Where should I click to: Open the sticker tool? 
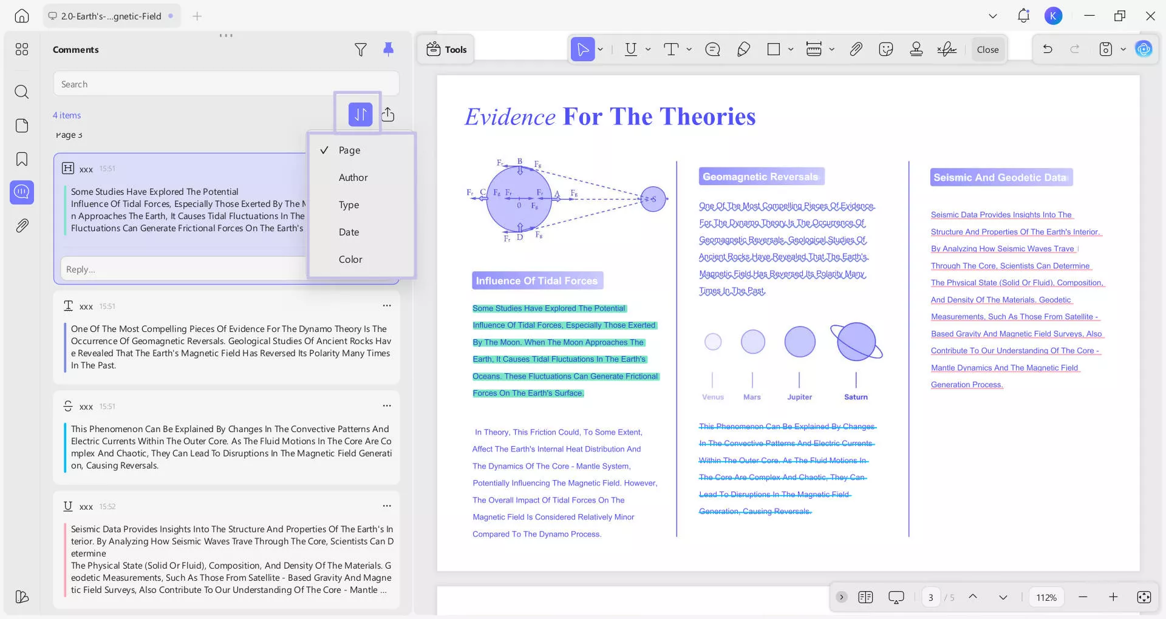point(886,49)
